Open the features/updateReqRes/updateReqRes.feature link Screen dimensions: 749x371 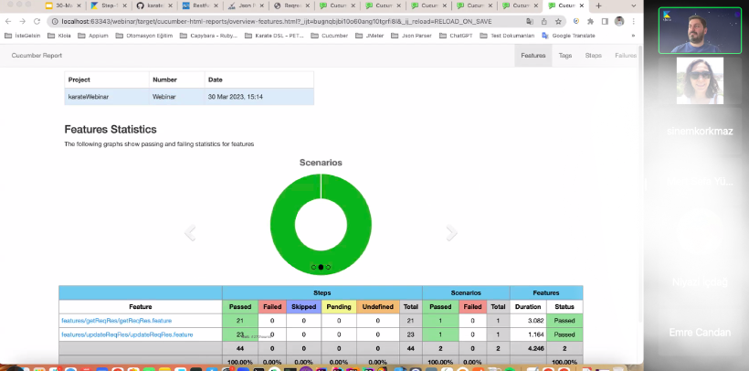coord(127,334)
